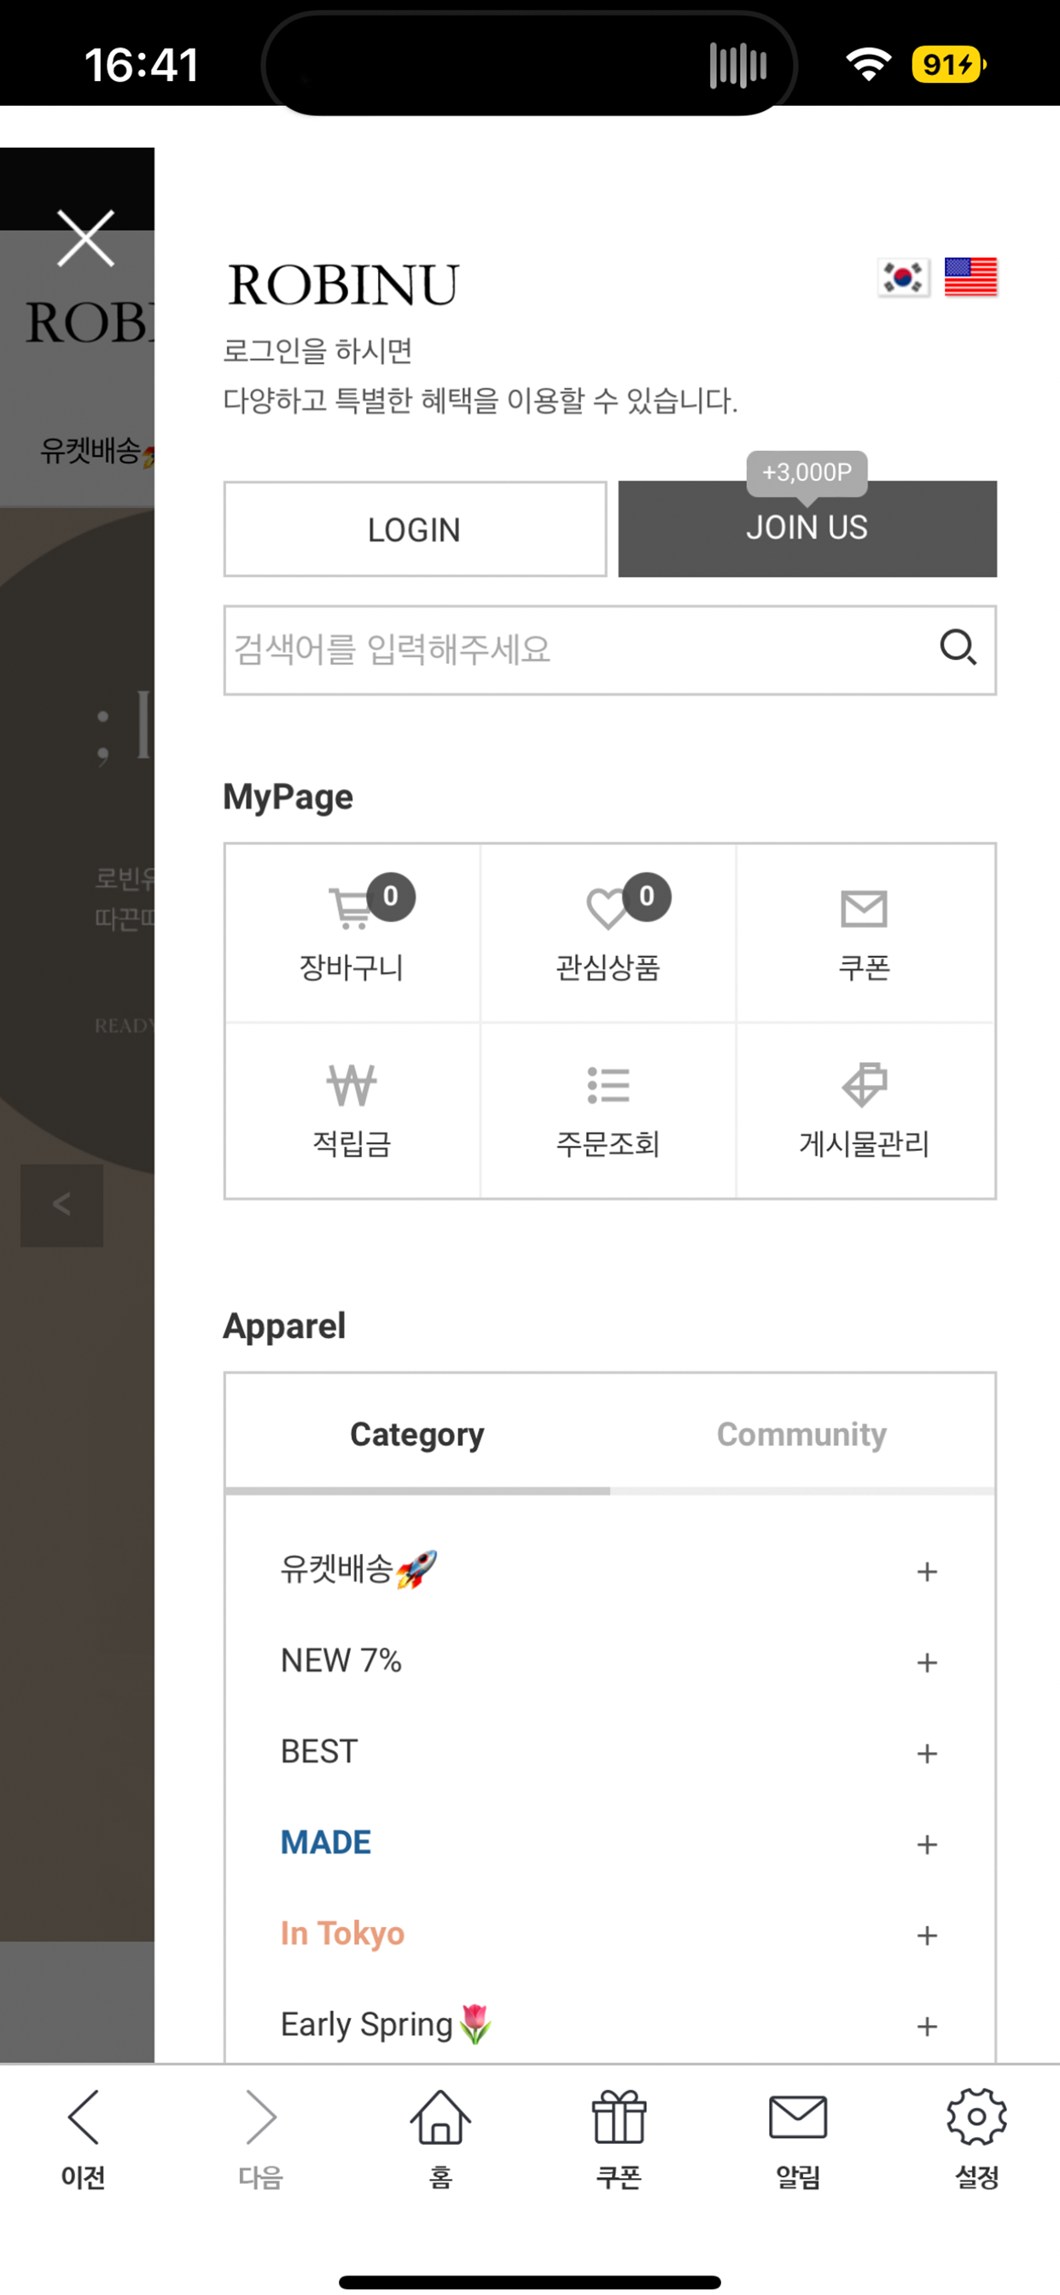Tap the Apparel heading
This screenshot has width=1060, height=2295.
284,1326
